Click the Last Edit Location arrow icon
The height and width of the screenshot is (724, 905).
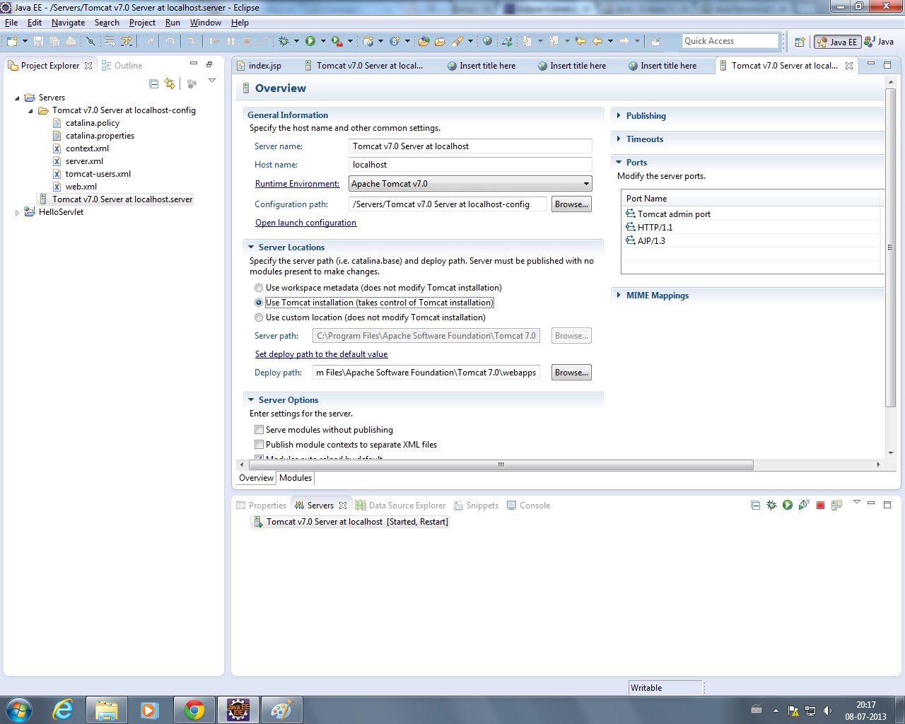580,41
